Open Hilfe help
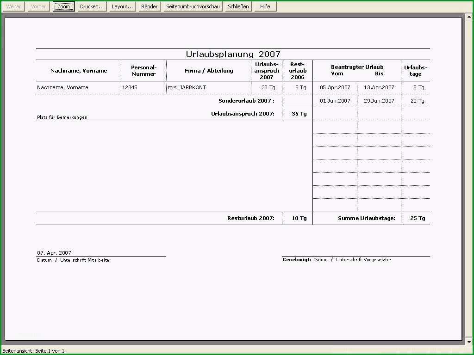This screenshot has height=355, width=474. pyautogui.click(x=265, y=6)
